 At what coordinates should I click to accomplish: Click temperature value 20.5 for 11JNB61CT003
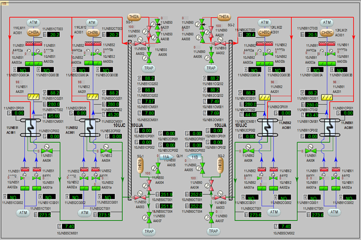[x=312, y=35]
